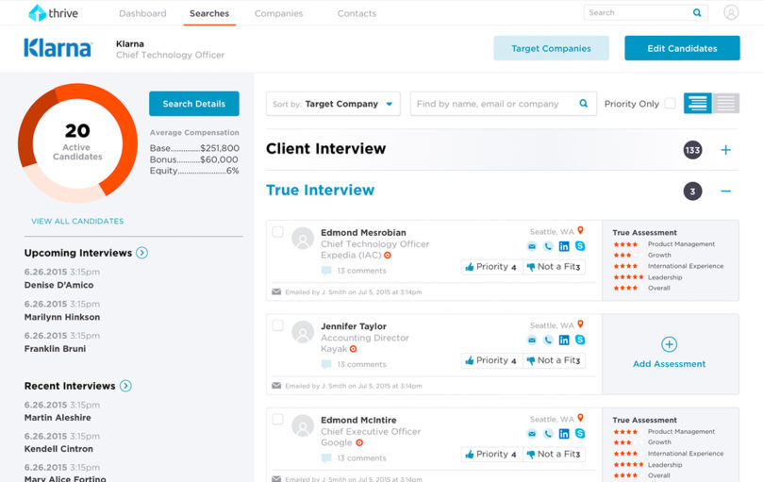
Task: Call Jennifer Taylor via phone icon
Action: coord(548,341)
